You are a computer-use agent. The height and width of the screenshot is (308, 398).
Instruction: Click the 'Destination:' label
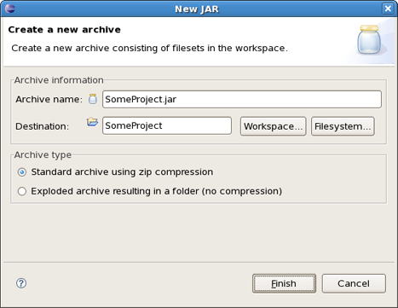click(43, 126)
